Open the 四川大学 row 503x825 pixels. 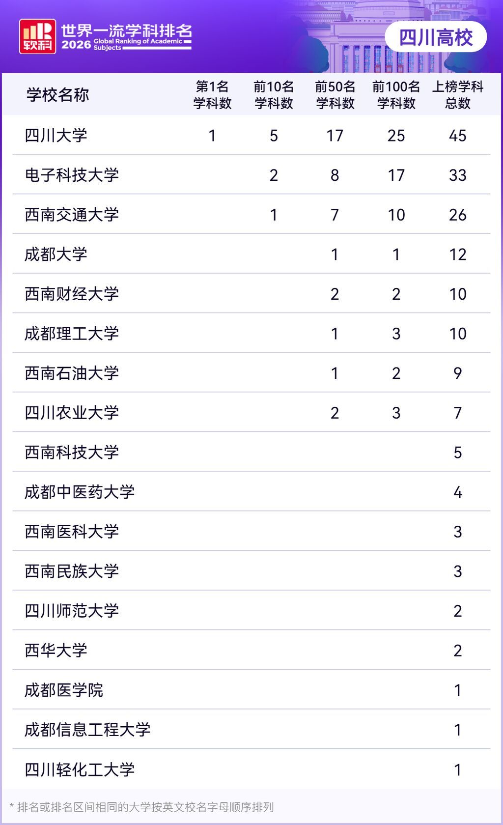click(251, 135)
